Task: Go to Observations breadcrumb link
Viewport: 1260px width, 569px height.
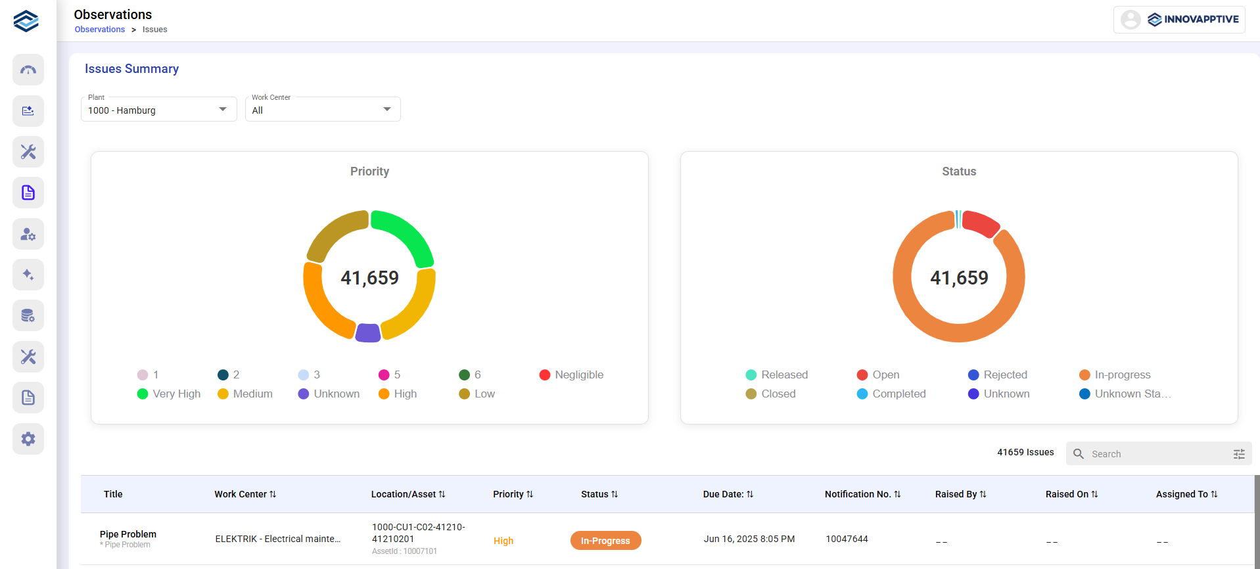Action: (100, 30)
